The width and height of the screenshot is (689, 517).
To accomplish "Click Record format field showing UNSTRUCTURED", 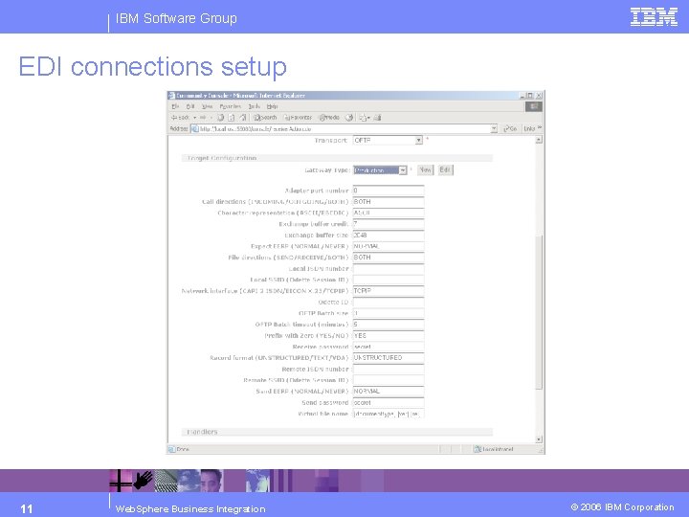I will [x=389, y=358].
